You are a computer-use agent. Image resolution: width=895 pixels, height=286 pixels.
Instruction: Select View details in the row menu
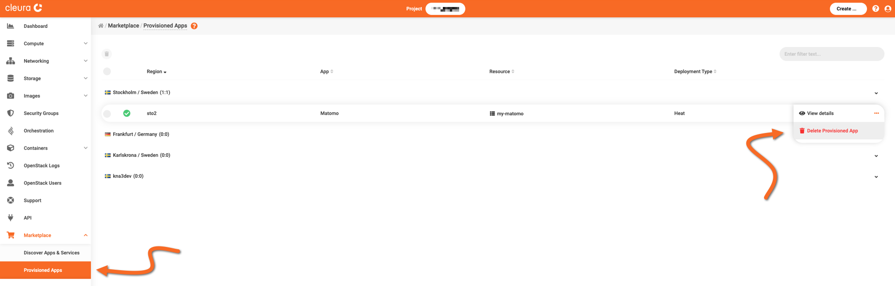[x=820, y=113]
